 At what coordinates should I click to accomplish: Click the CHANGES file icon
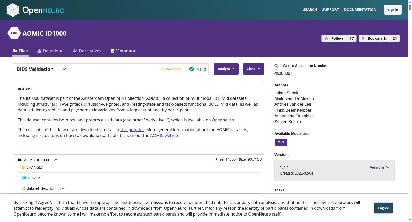23,167
